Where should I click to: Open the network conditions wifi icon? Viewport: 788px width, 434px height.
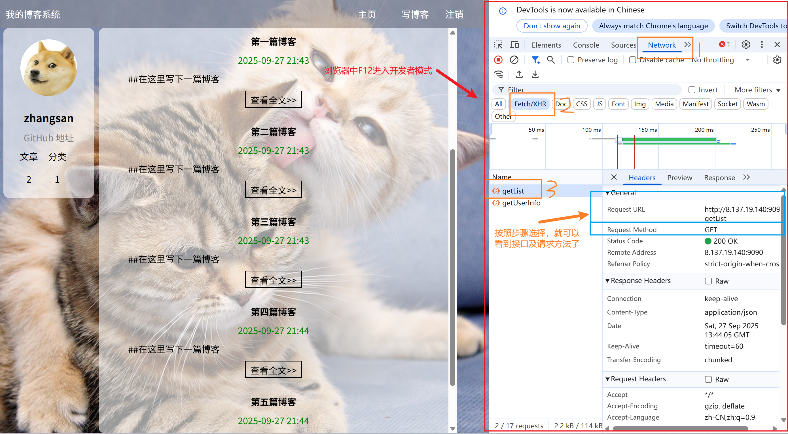click(499, 74)
